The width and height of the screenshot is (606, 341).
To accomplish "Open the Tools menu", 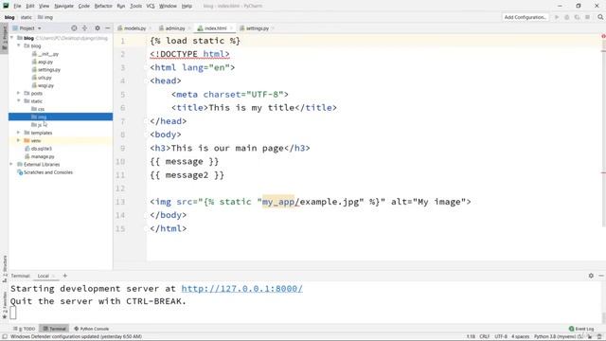I will coord(135,6).
